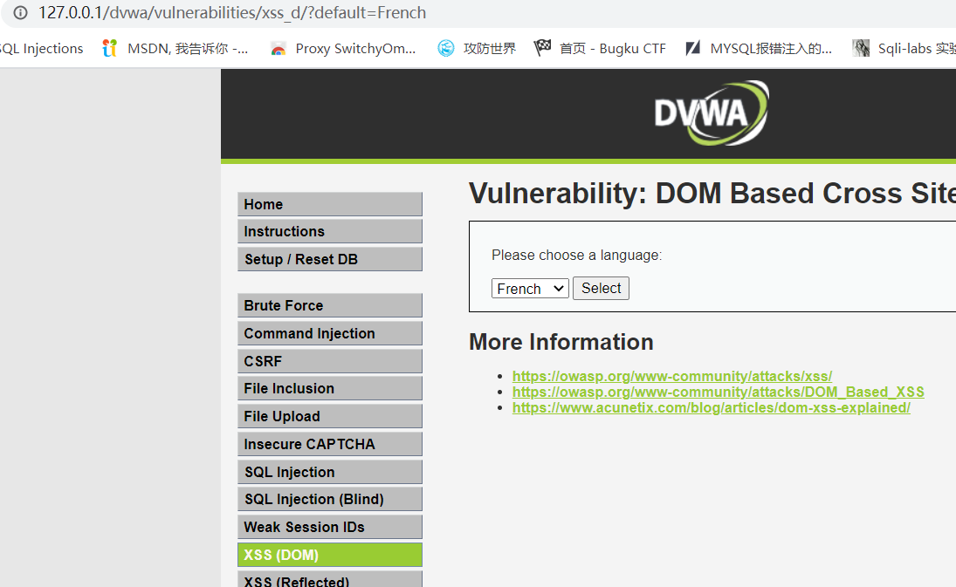Click the Bugku CTF flag bookmark icon

click(542, 49)
